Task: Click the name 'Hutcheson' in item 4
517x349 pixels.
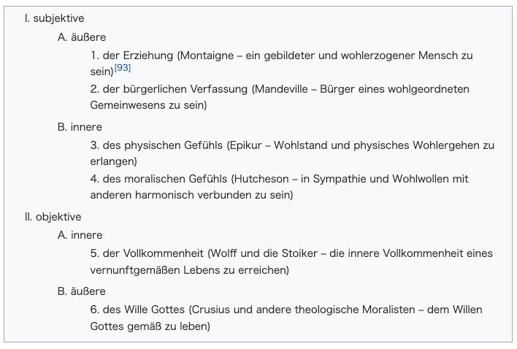Action: (x=261, y=179)
